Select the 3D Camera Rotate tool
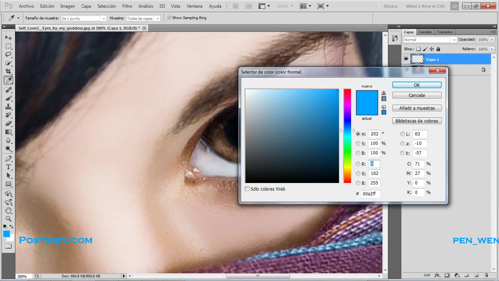 (8, 202)
